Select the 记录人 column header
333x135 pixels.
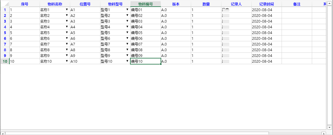(237, 4)
